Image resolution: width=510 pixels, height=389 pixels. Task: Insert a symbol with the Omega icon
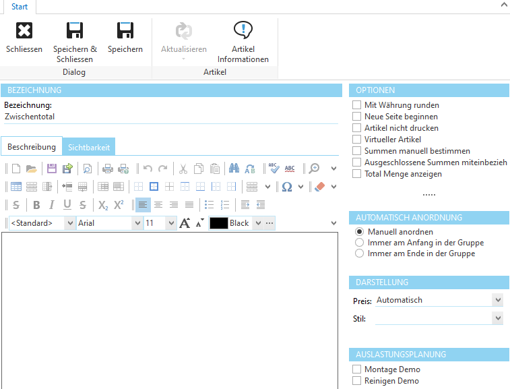(x=287, y=187)
